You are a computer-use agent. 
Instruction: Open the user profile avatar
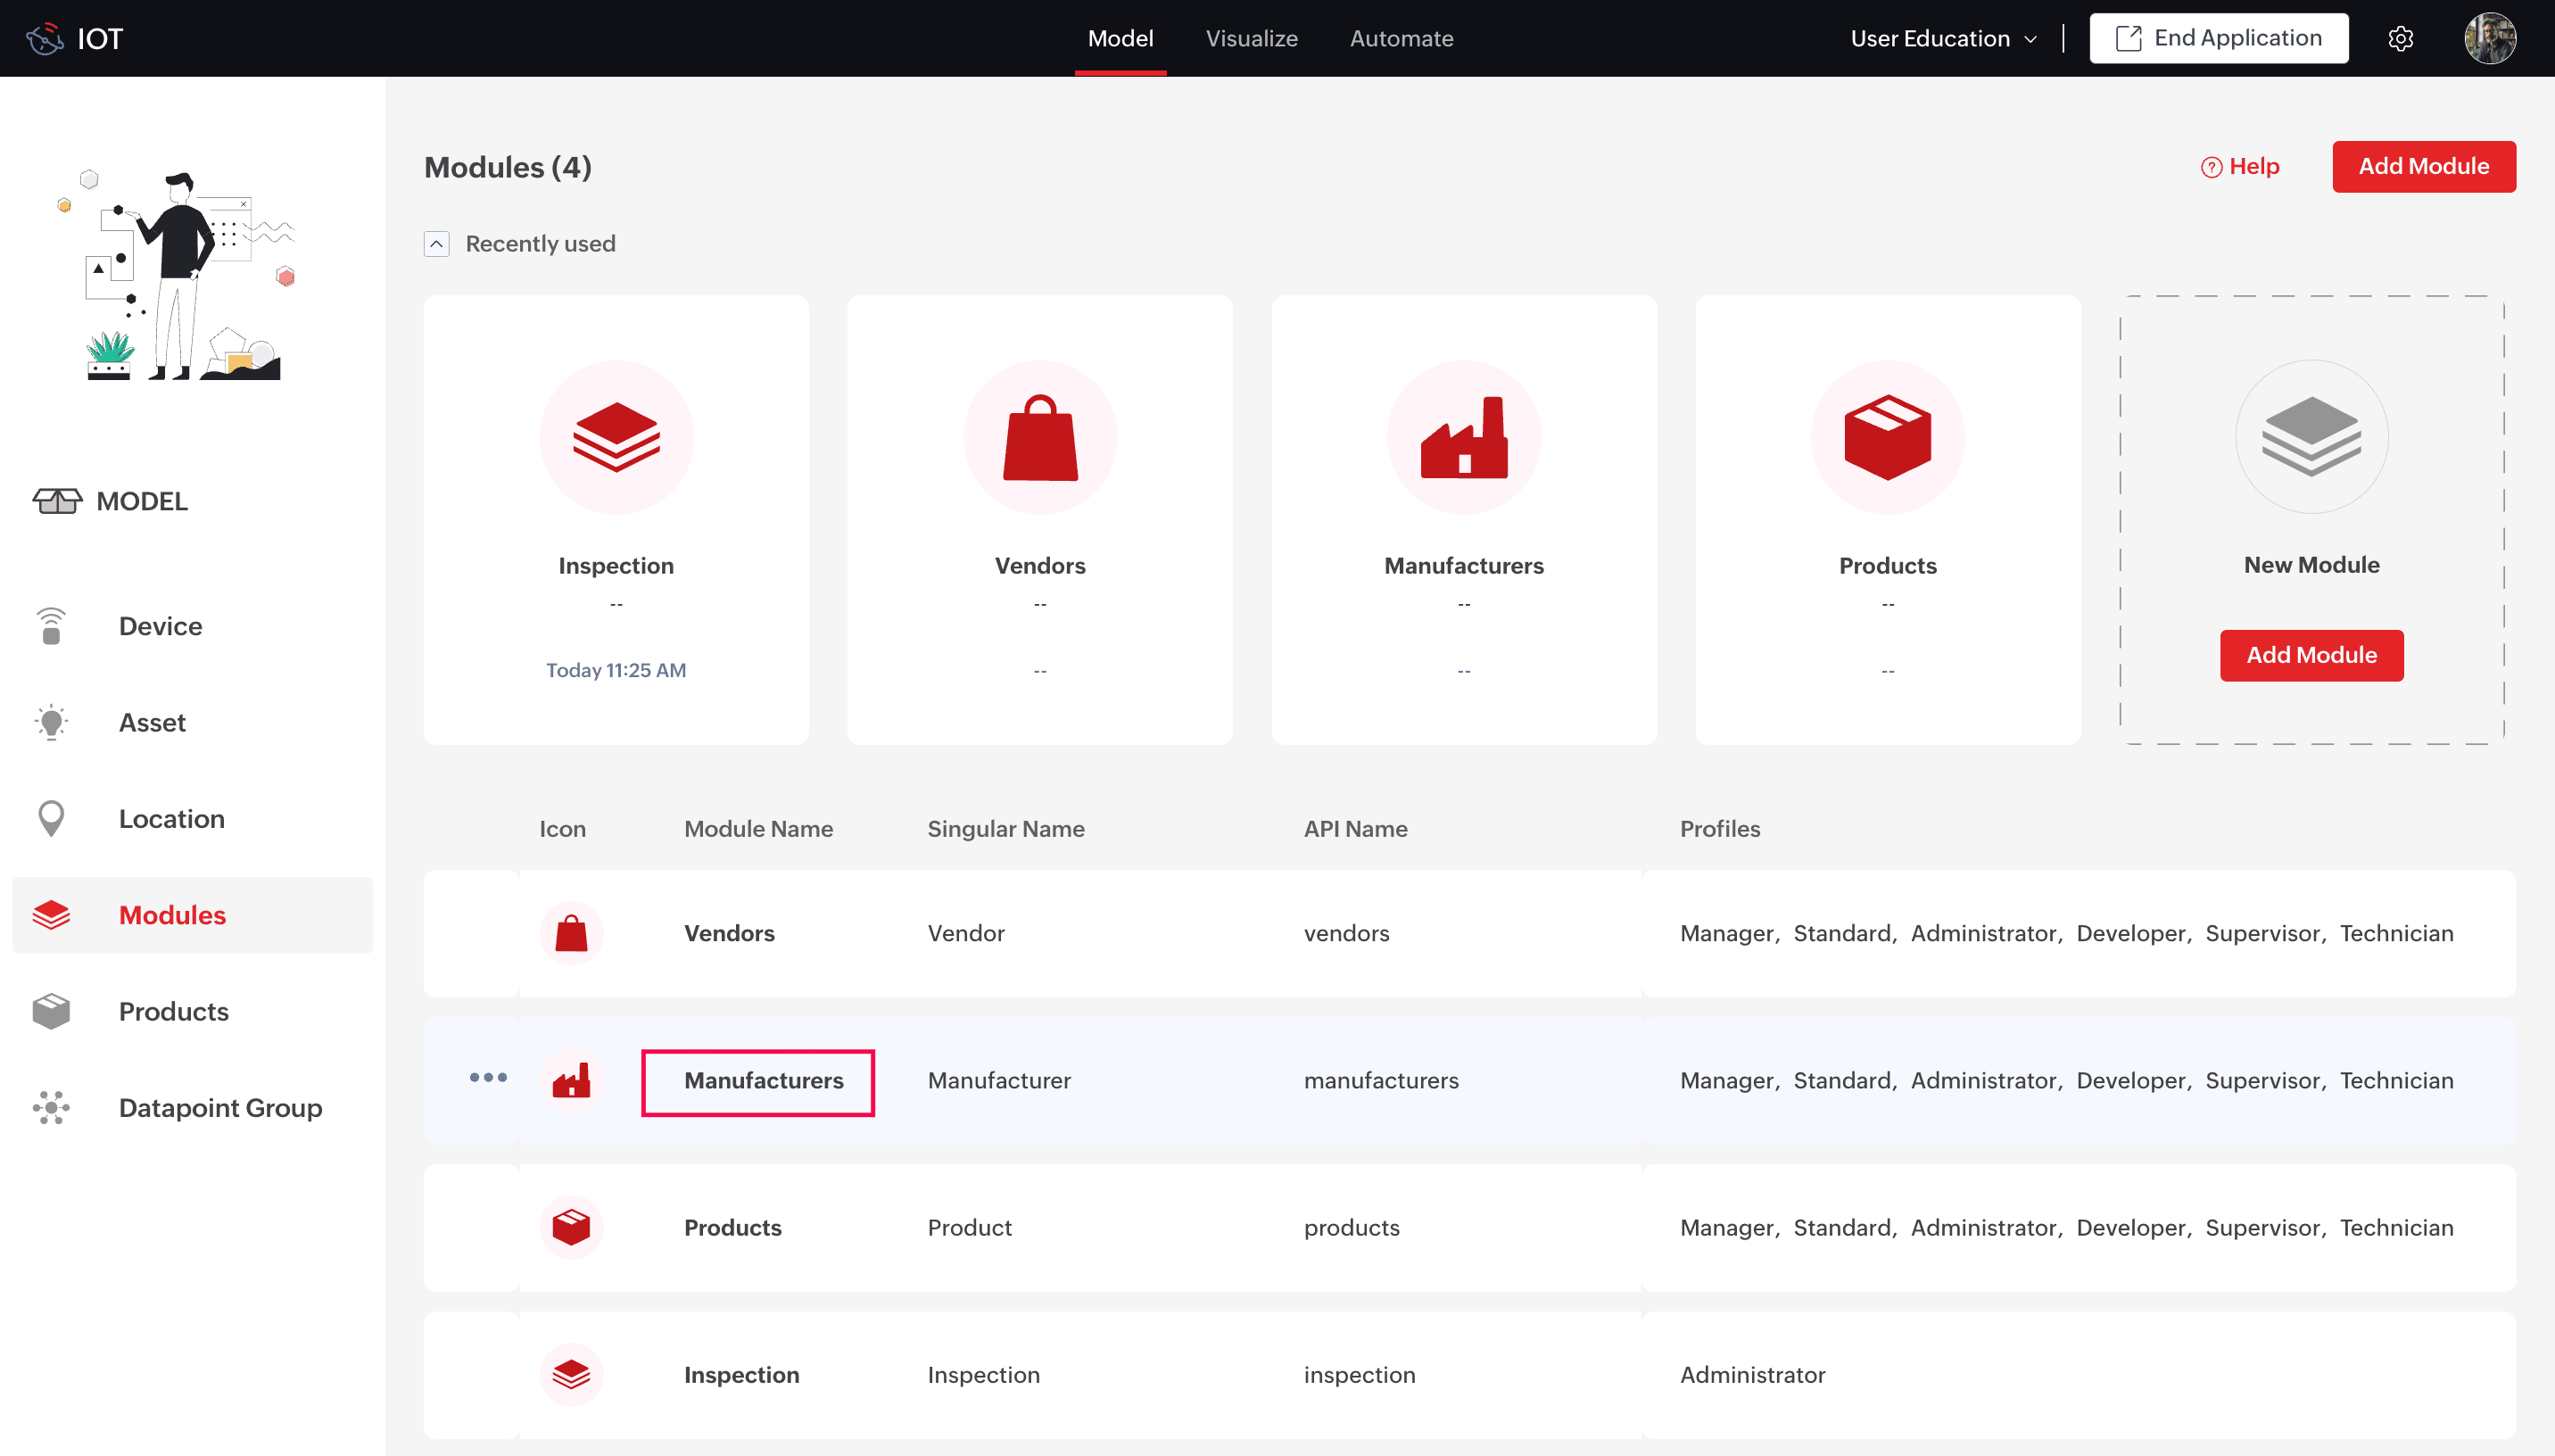(2489, 38)
